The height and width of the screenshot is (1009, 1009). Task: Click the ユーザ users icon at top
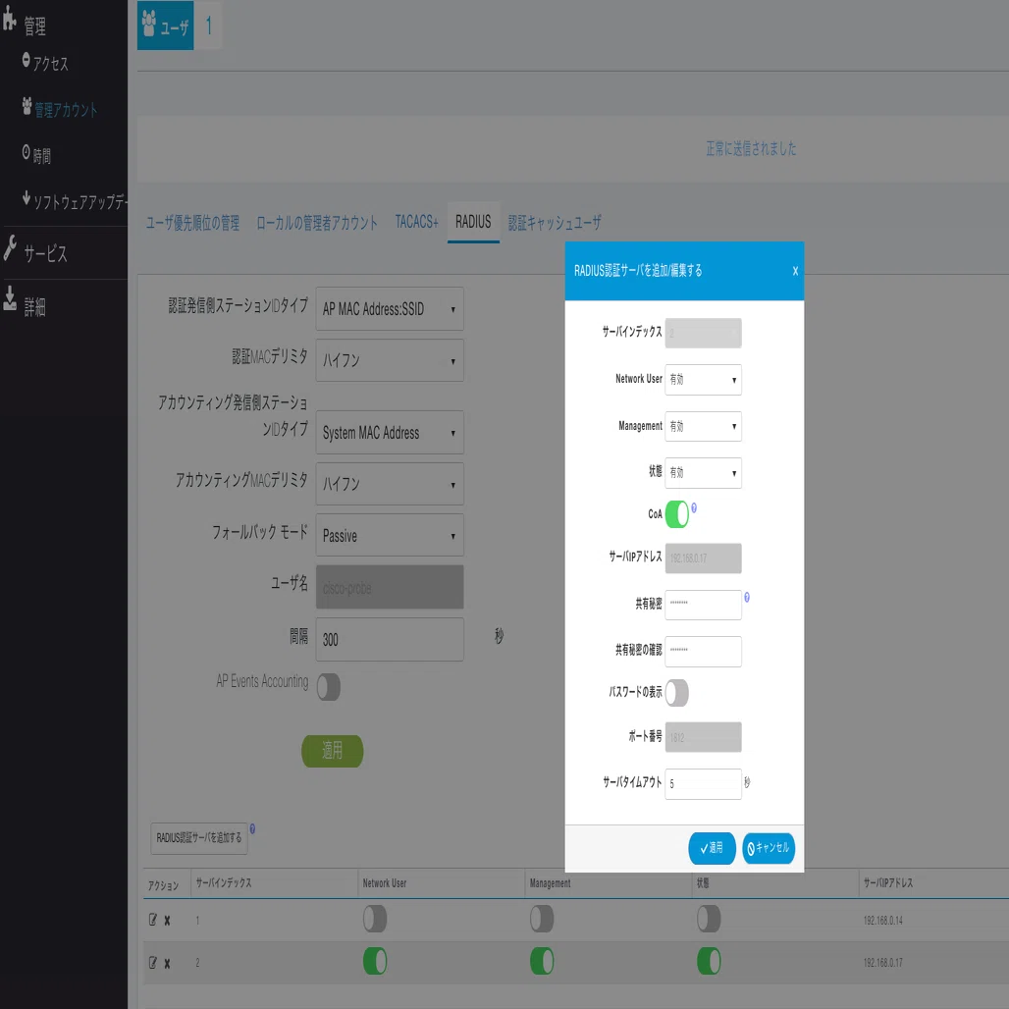(165, 26)
